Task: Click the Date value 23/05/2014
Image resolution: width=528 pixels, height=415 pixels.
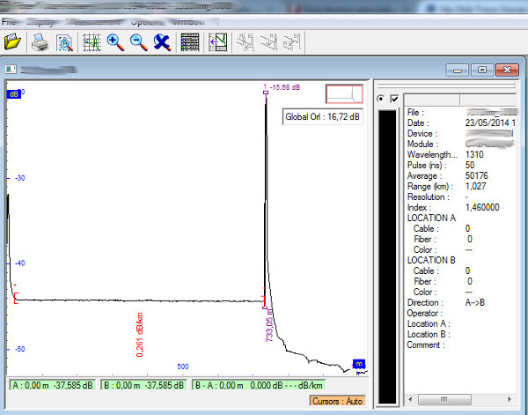Action: click(487, 122)
